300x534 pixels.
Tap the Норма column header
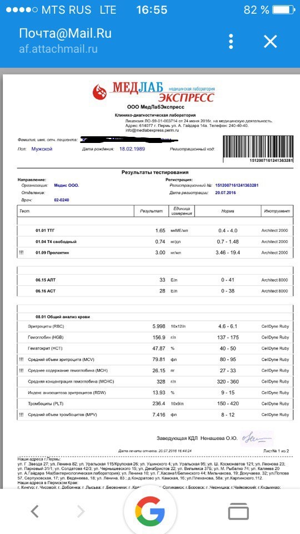pos(228,211)
